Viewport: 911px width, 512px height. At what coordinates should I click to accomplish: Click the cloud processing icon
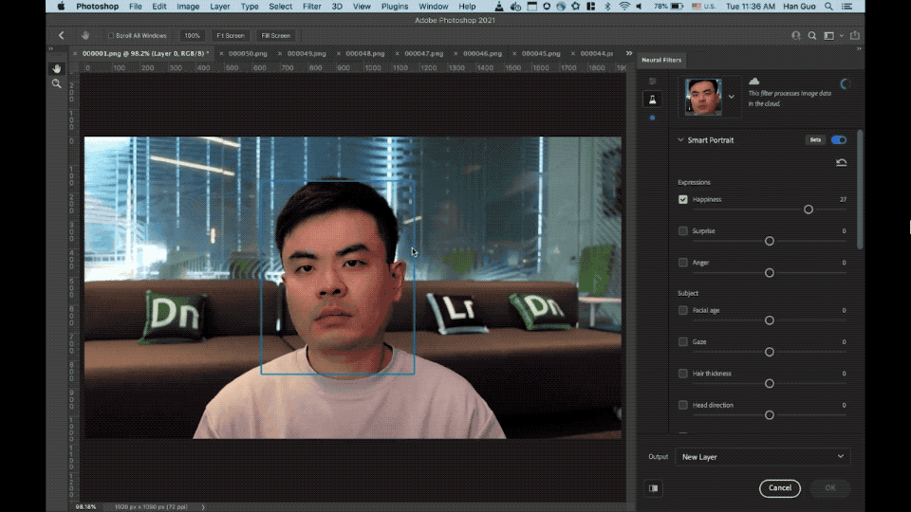tap(754, 82)
